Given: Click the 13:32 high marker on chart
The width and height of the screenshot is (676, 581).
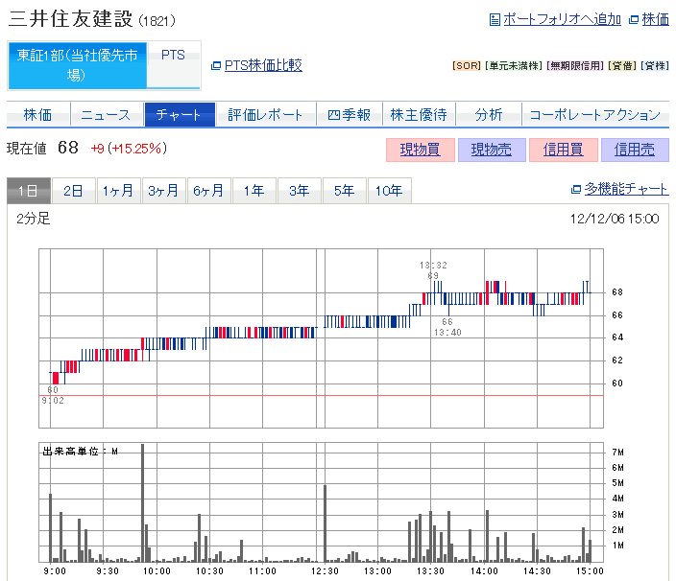Looking at the screenshot, I should (433, 266).
